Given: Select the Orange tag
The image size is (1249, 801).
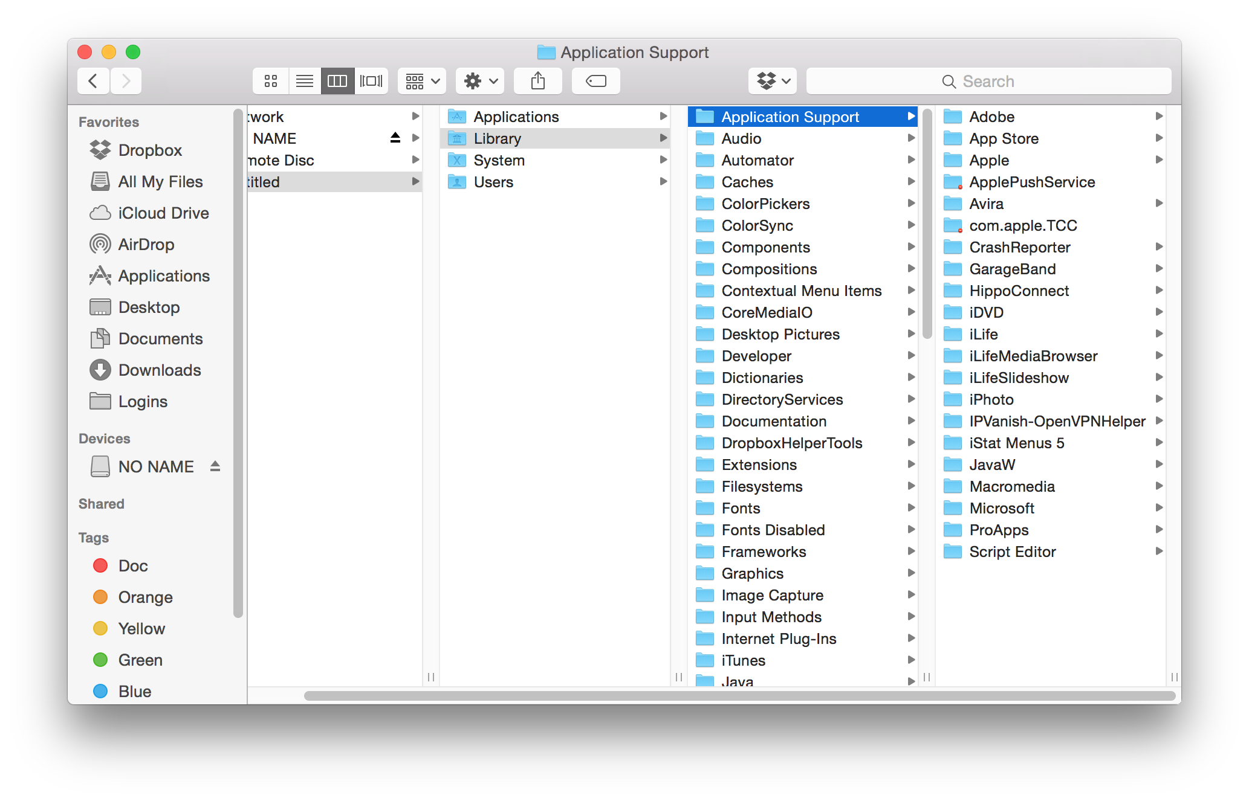Looking at the screenshot, I should click(145, 597).
